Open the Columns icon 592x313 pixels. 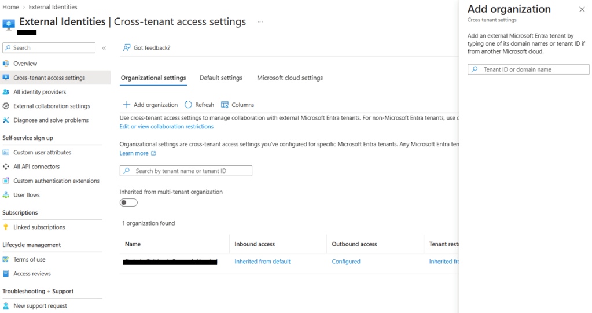225,105
